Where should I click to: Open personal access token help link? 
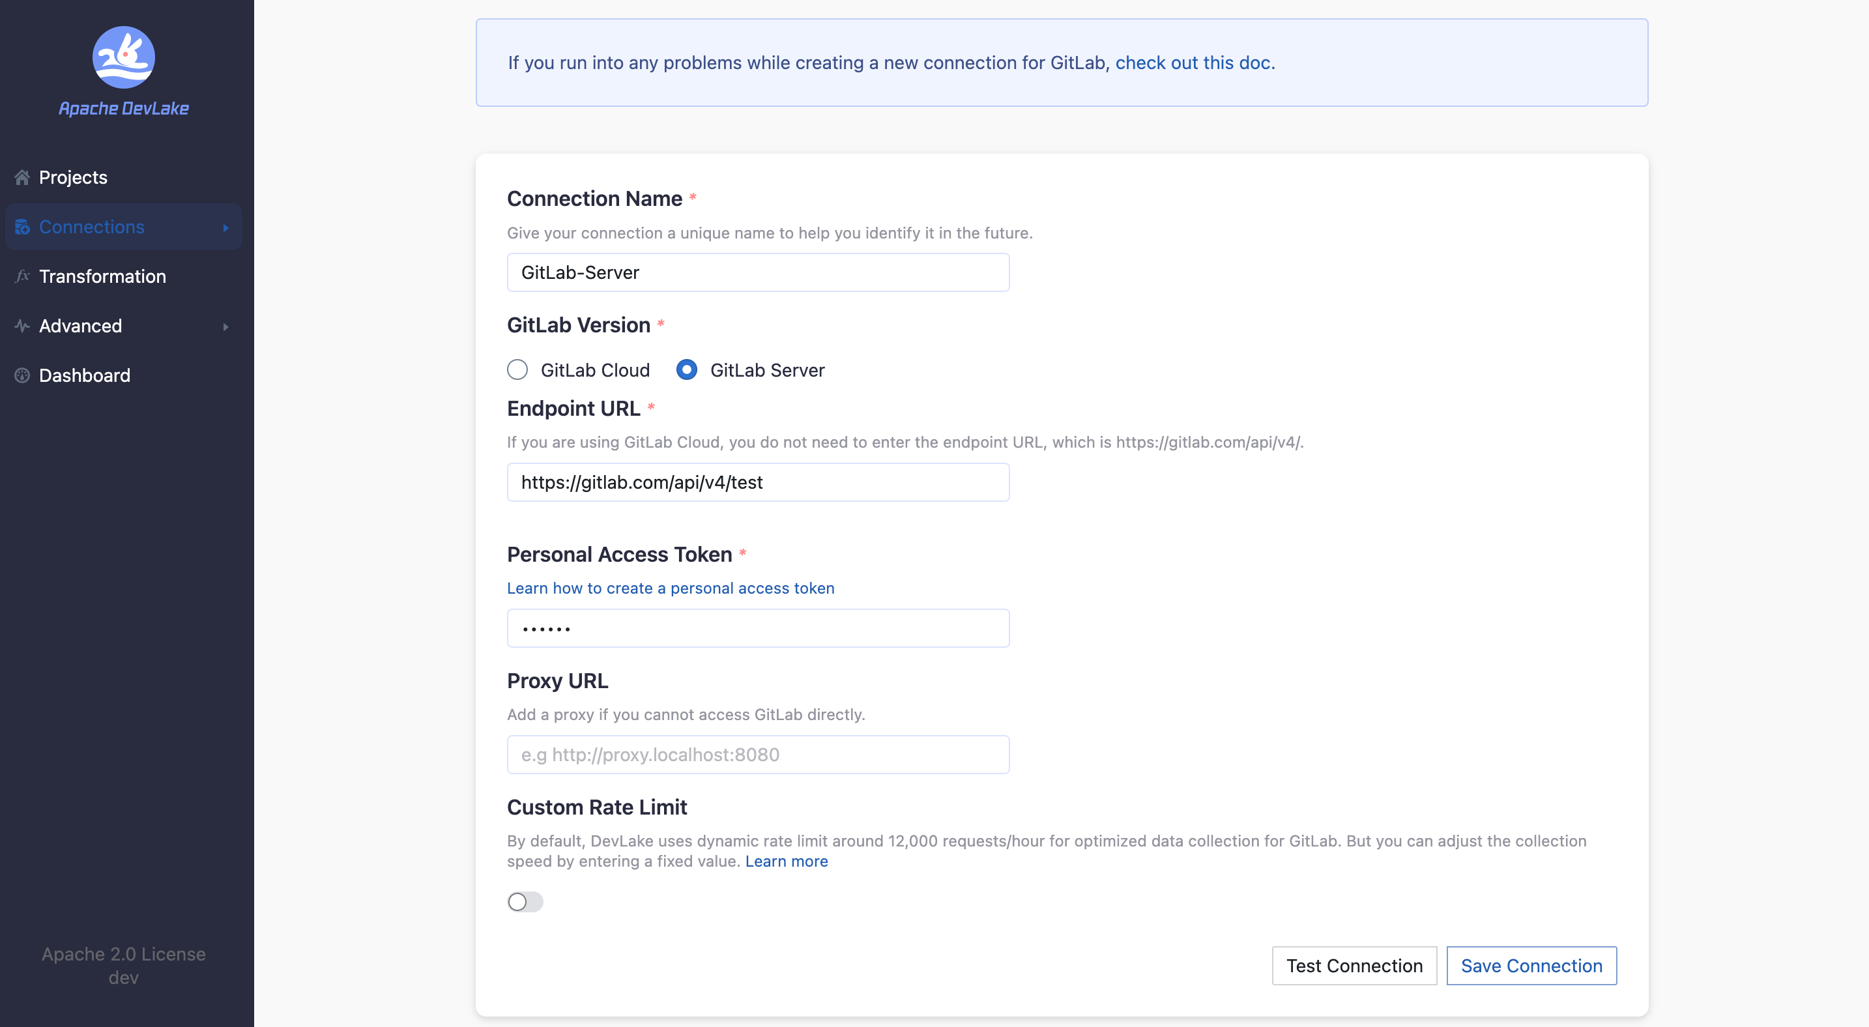pyautogui.click(x=671, y=588)
